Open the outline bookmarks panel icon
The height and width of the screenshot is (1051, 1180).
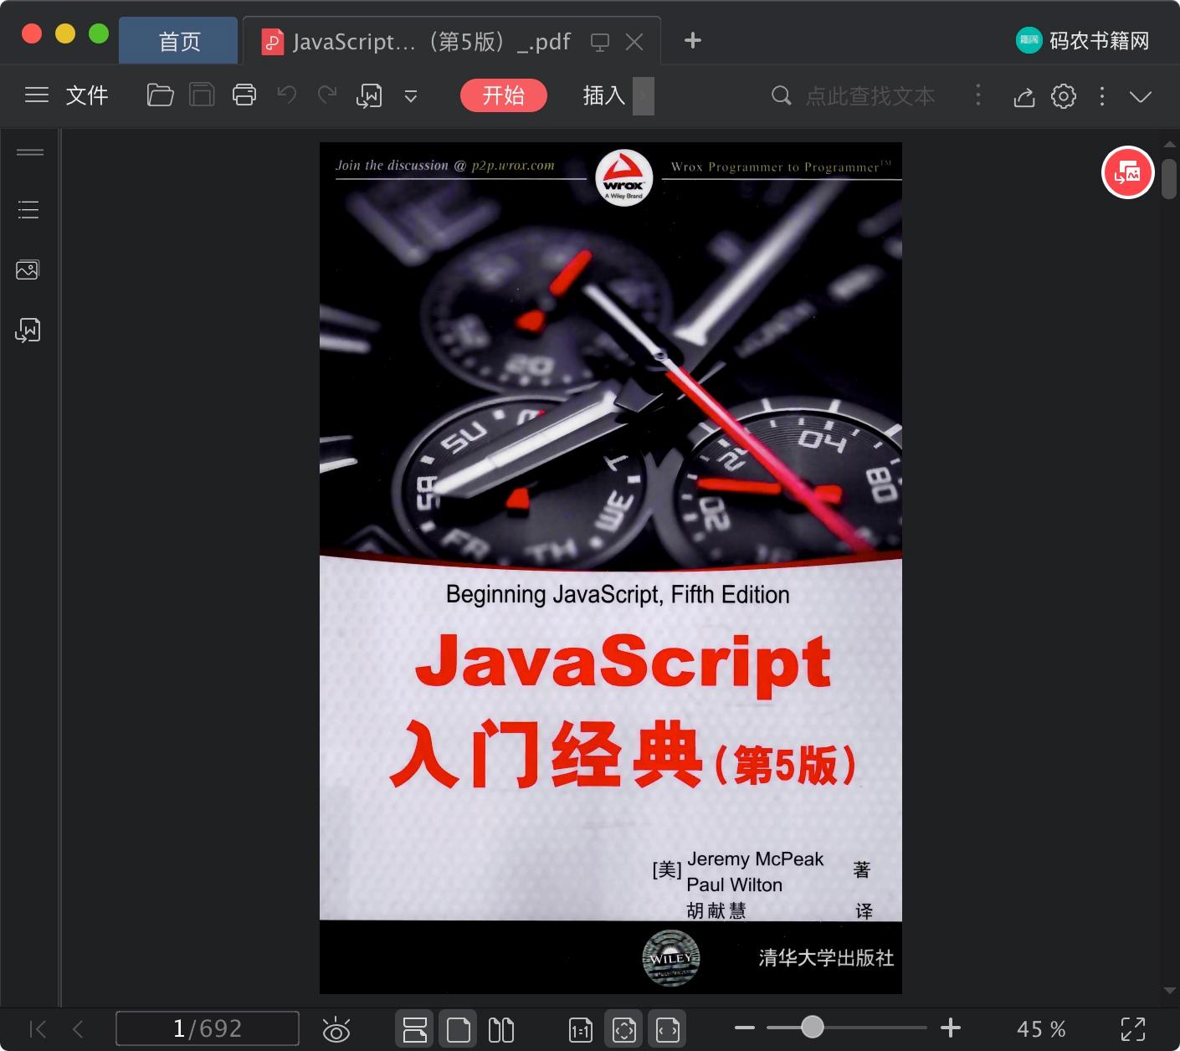pos(28,209)
